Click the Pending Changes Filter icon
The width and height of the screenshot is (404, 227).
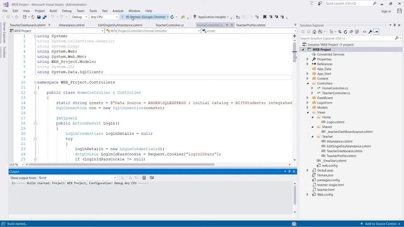click(x=331, y=32)
